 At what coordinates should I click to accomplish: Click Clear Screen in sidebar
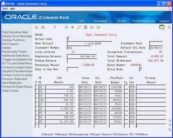point(10,91)
